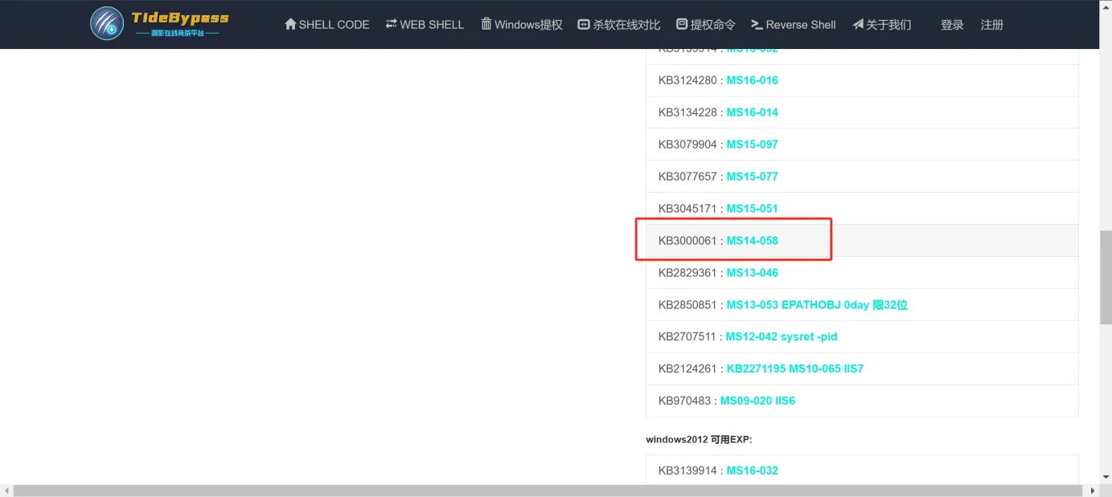Select the KB3000061 text

point(687,241)
